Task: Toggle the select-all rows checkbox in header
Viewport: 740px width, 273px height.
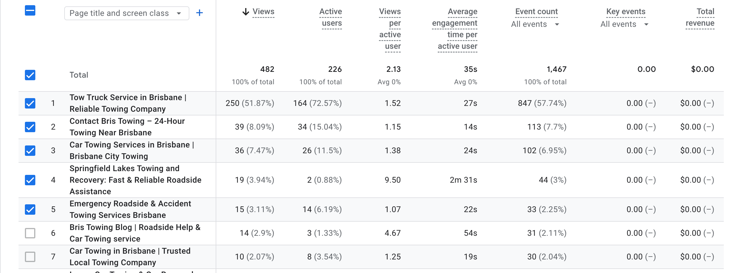Action: coord(30,11)
